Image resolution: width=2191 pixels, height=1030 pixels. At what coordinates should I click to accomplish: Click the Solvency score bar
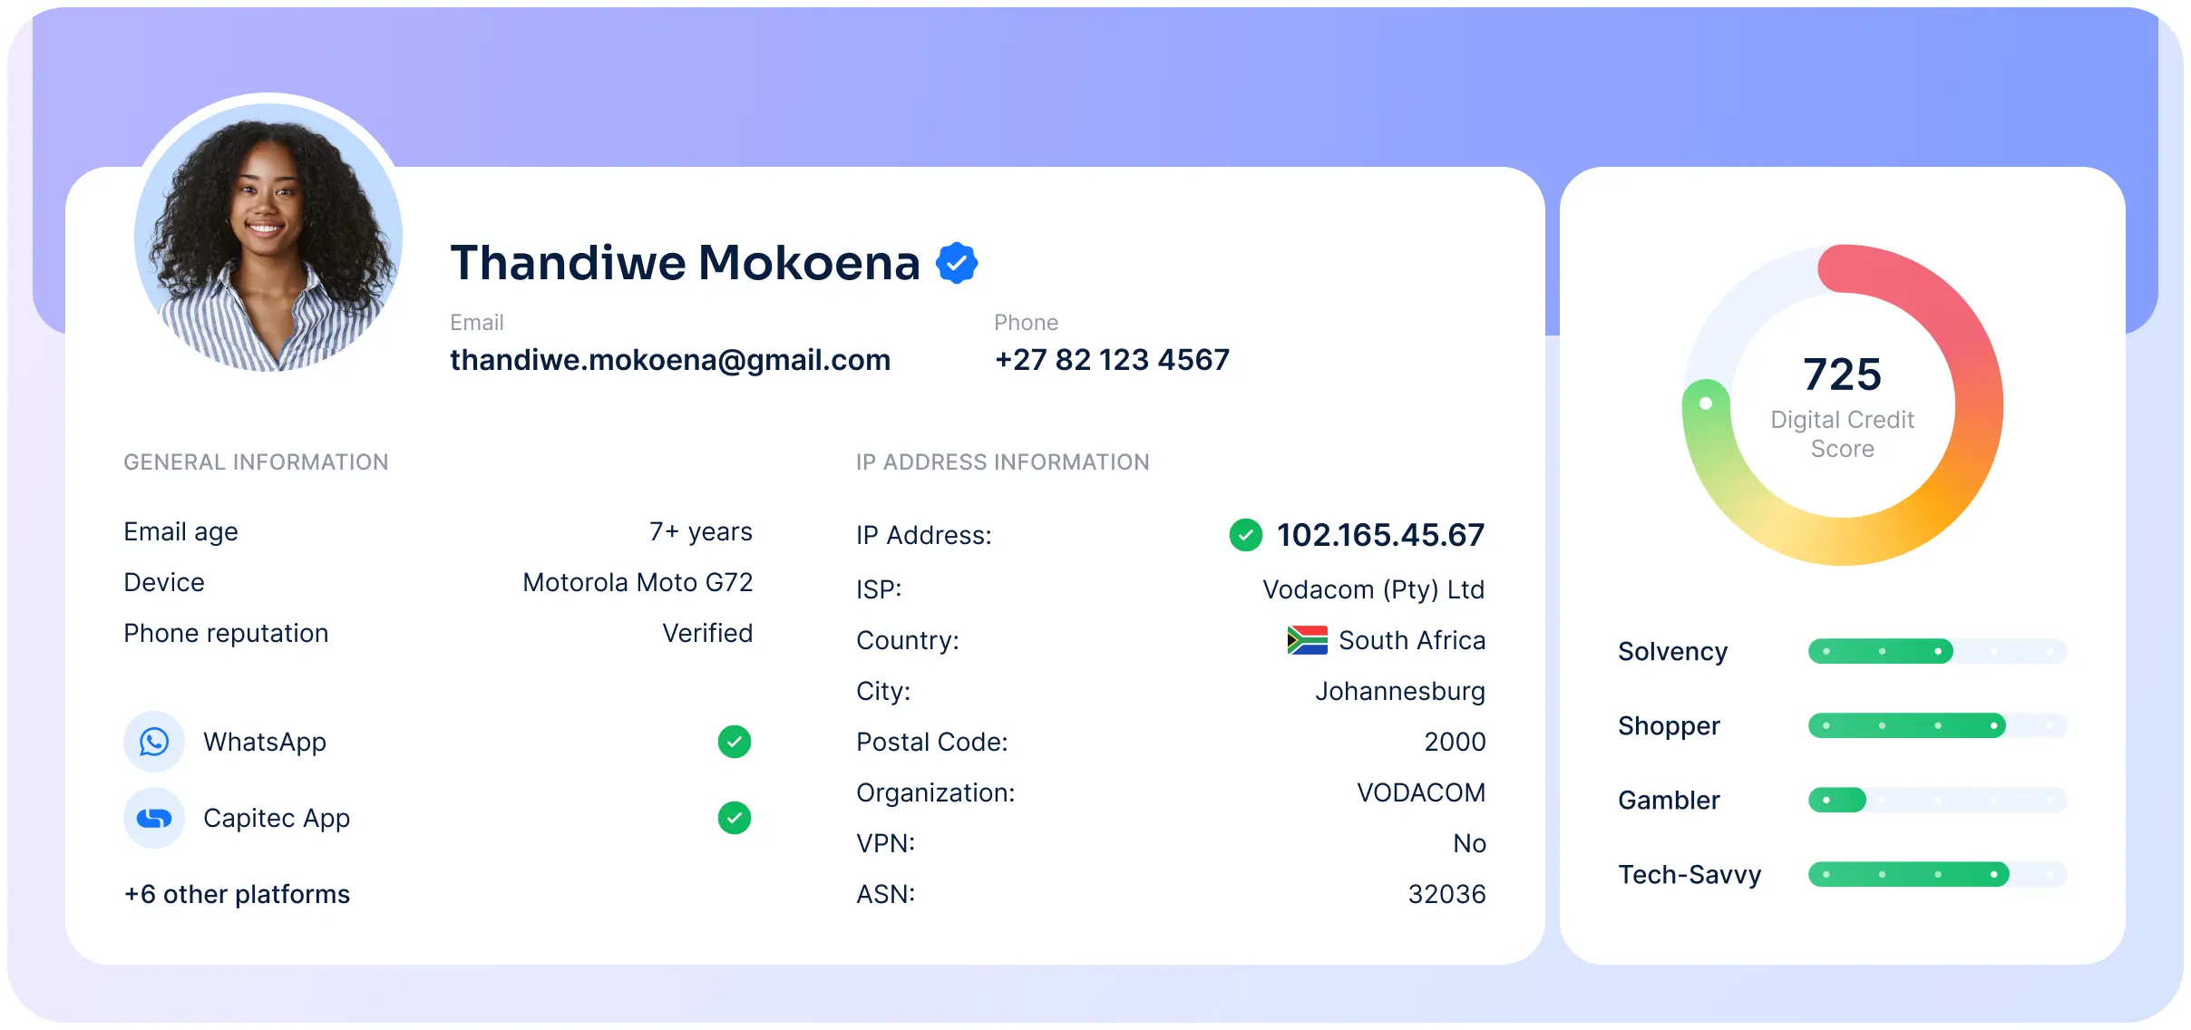(1937, 651)
